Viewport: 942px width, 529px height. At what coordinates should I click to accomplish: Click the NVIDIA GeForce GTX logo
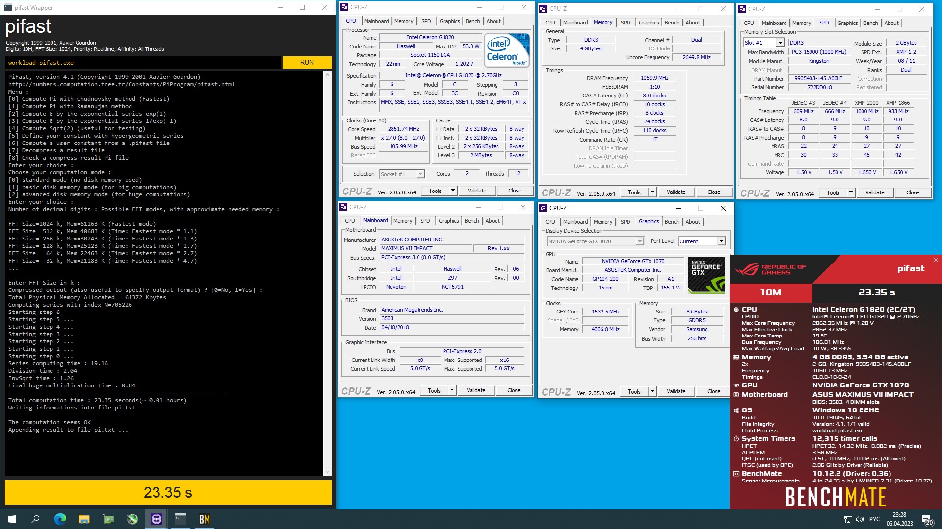point(706,275)
